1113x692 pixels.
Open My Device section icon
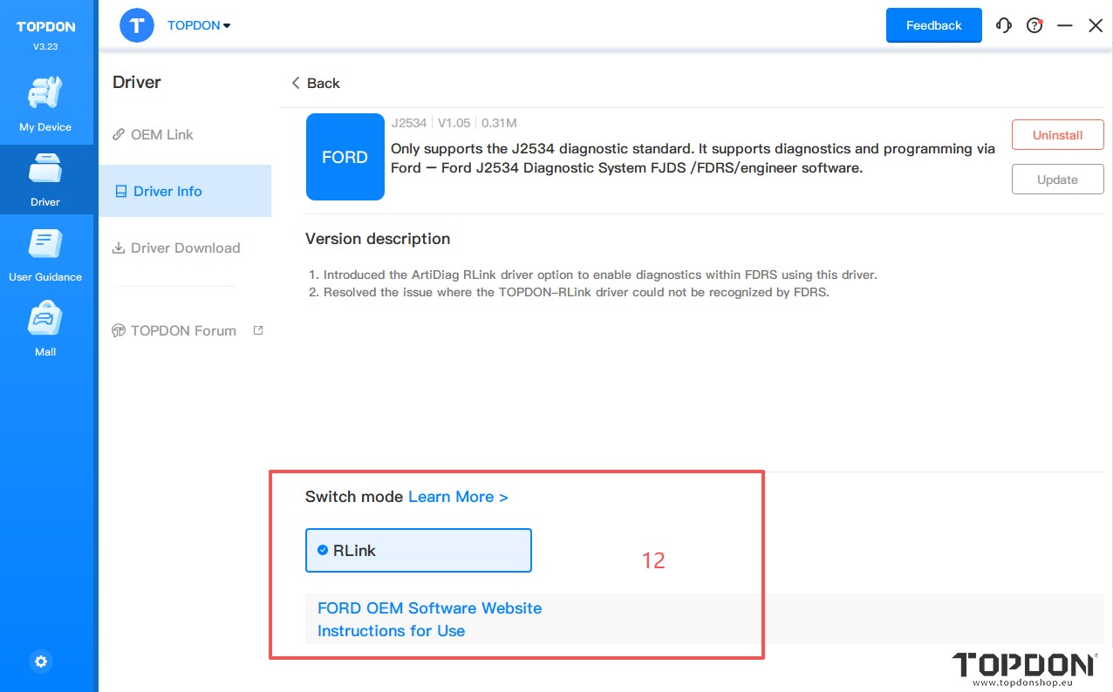pyautogui.click(x=45, y=94)
